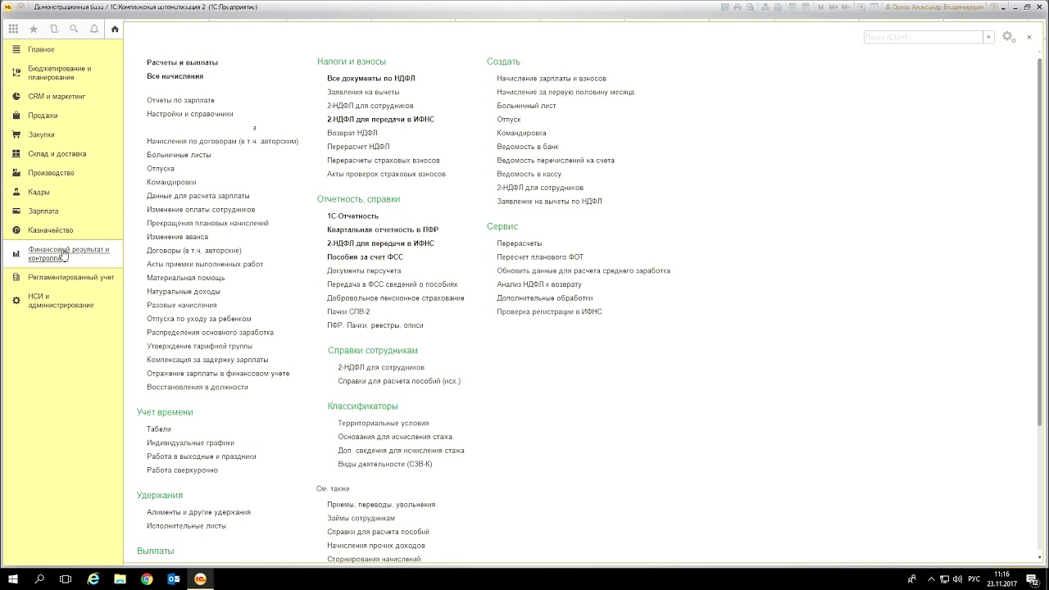Open НСИ и администрирование section
This screenshot has width=1049, height=590.
coord(61,301)
